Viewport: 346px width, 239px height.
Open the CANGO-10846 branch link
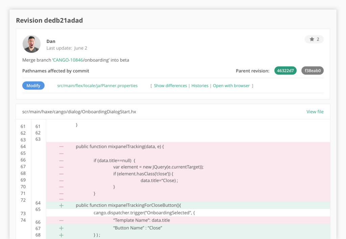68,60
